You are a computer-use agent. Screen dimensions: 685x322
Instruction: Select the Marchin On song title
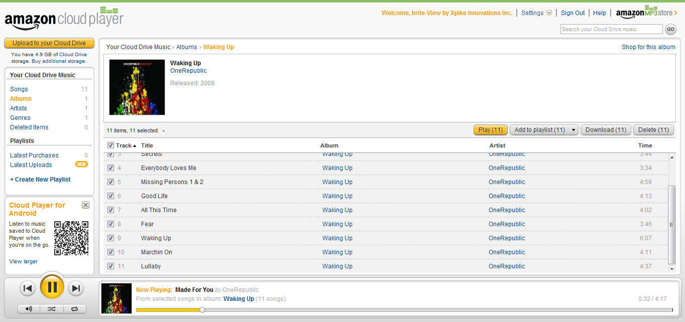click(x=156, y=252)
